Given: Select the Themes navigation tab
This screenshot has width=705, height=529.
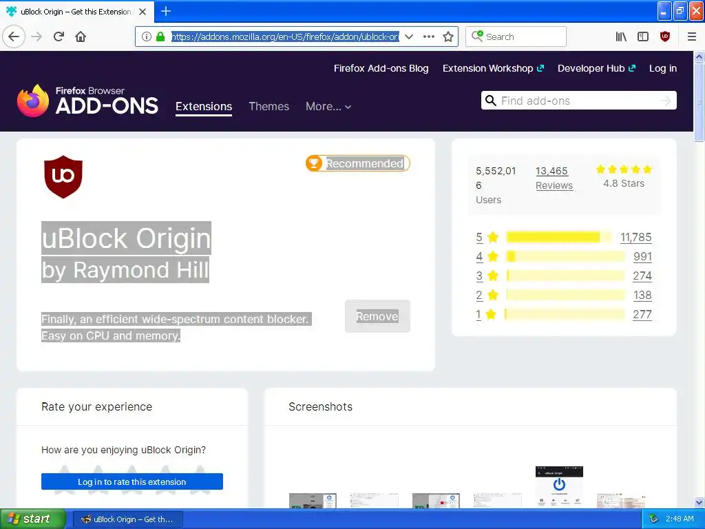Looking at the screenshot, I should coord(269,107).
